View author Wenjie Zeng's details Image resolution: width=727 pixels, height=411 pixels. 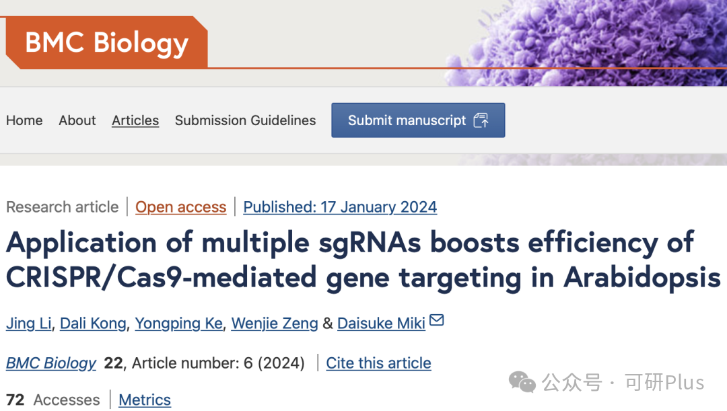[275, 324]
